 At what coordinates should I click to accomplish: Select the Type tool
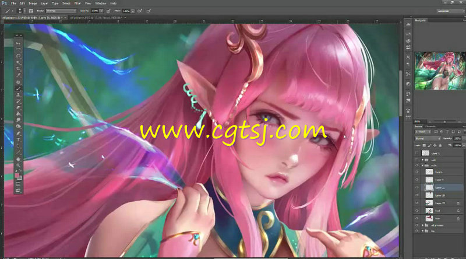click(19, 139)
